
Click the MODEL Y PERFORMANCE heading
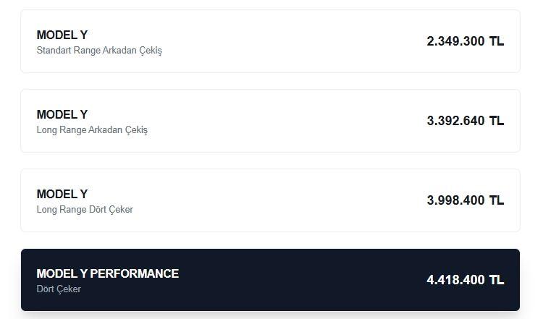pos(107,273)
